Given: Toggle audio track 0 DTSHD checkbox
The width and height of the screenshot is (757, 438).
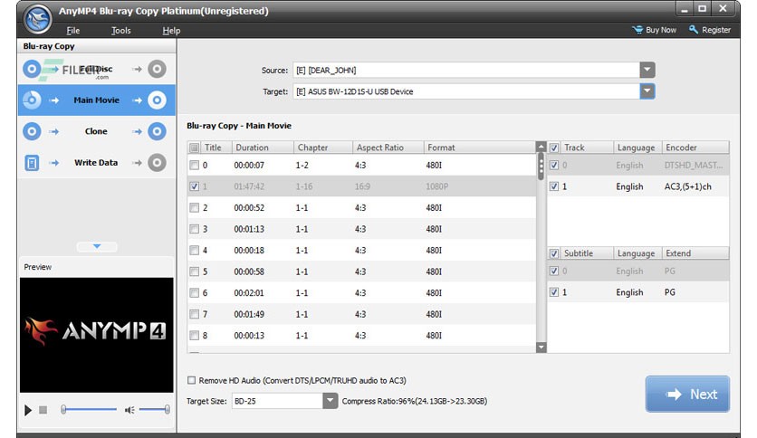Looking at the screenshot, I should [x=554, y=166].
